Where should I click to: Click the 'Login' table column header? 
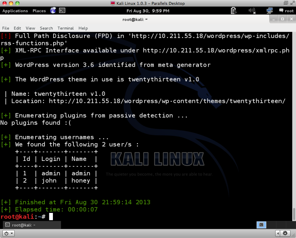[51, 159]
